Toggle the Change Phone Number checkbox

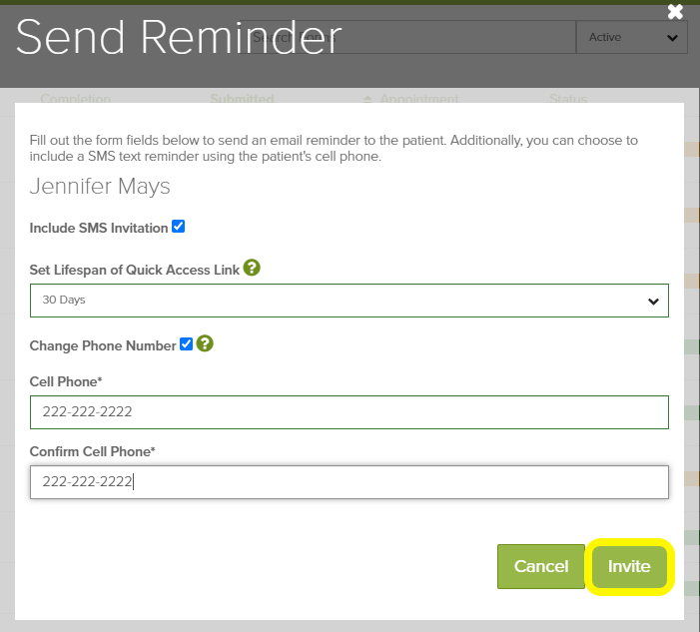186,344
